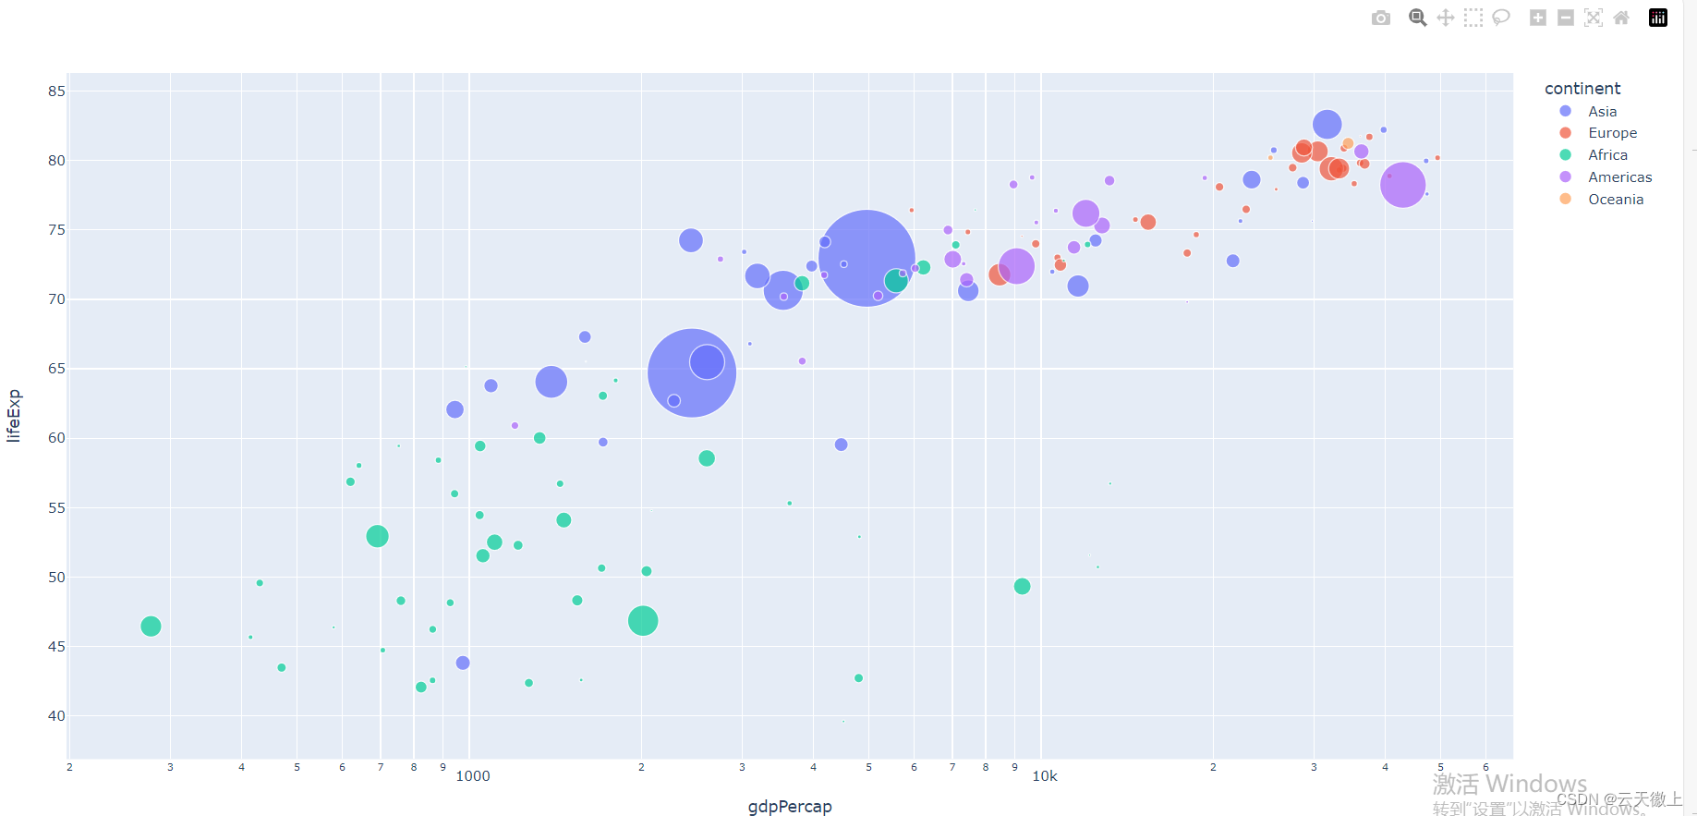Click the big purple Americas bubble at far right

tap(1403, 185)
